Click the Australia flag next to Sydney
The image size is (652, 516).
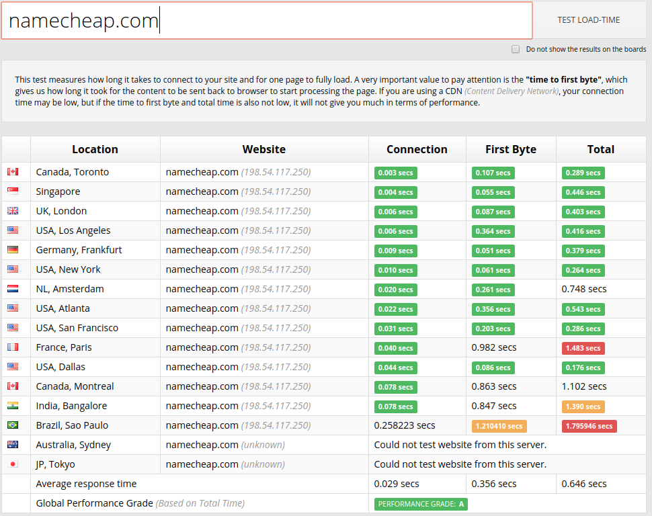click(13, 444)
